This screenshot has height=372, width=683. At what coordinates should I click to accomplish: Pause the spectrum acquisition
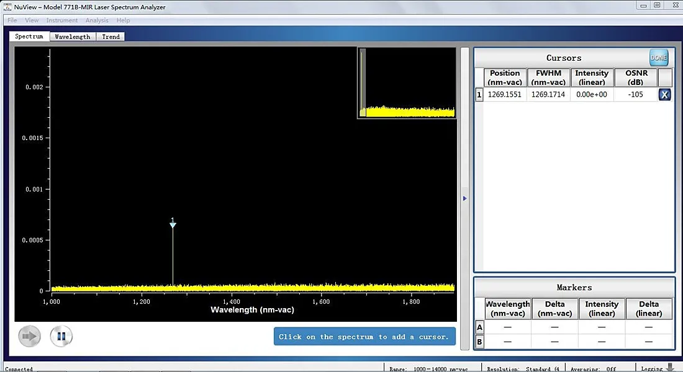(x=61, y=337)
